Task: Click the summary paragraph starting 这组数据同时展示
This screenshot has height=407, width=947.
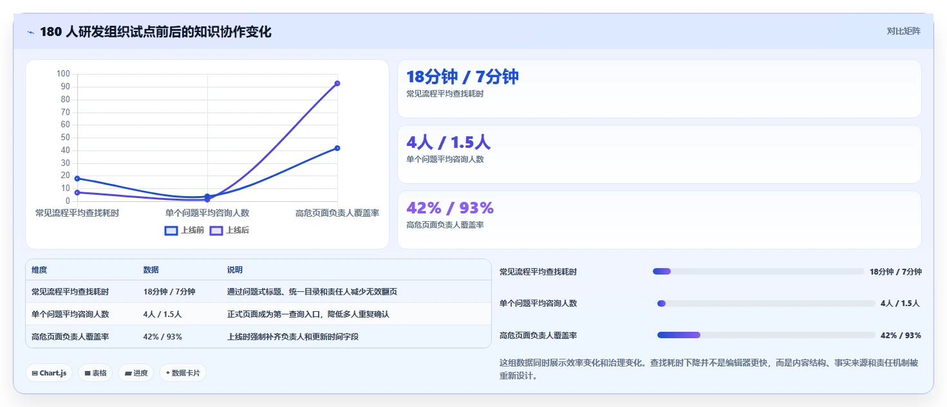Action: coord(709,369)
